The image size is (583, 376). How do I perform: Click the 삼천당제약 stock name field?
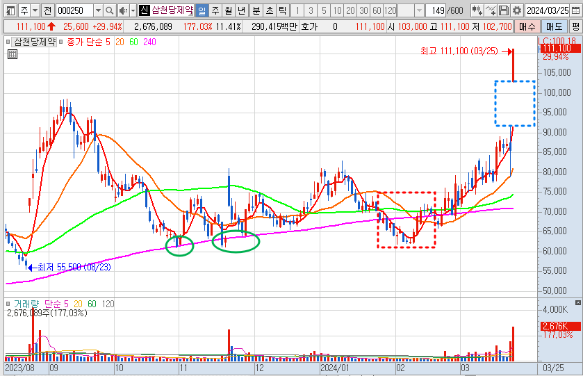[172, 10]
